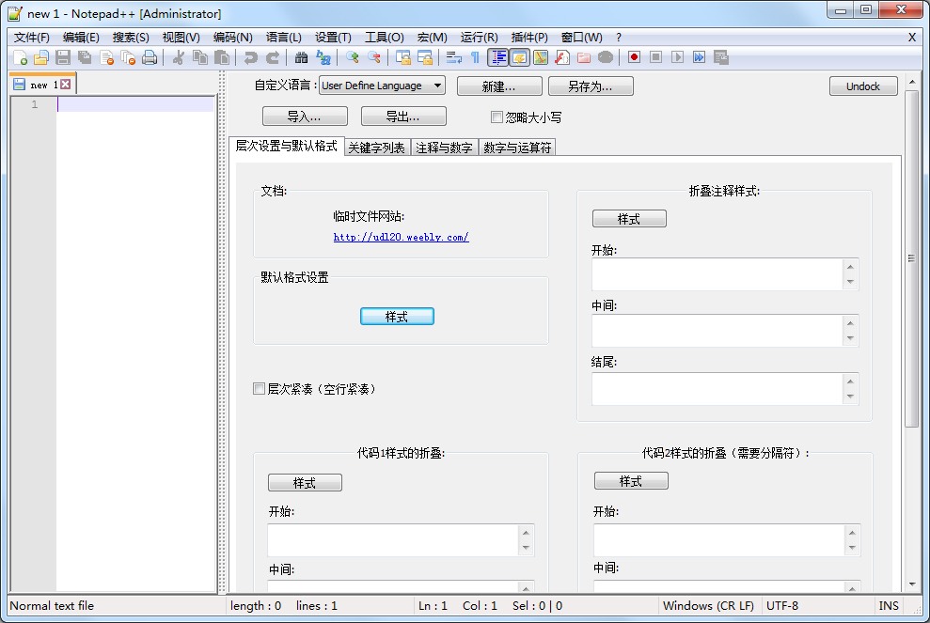The width and height of the screenshot is (930, 623).
Task: Click the Print toolbar icon
Action: (x=150, y=57)
